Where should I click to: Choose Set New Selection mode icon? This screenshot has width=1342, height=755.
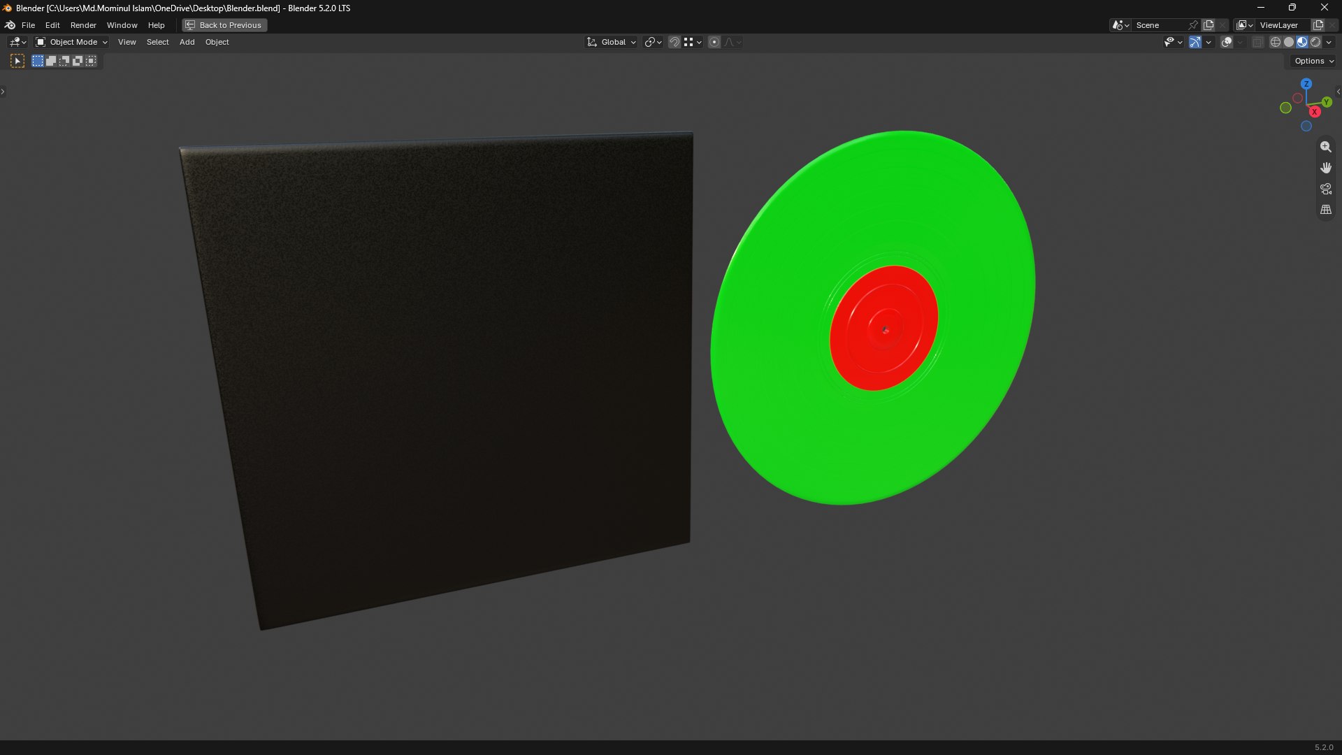pyautogui.click(x=38, y=62)
